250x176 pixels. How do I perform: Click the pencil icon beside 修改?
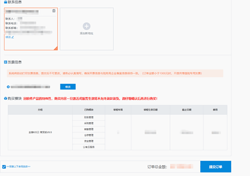(x=13, y=37)
